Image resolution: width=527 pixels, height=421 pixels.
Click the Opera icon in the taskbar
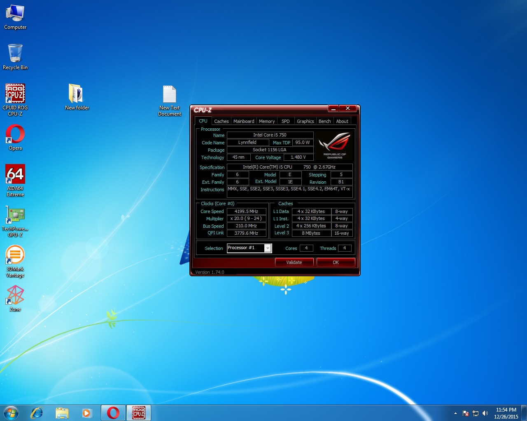pyautogui.click(x=113, y=413)
